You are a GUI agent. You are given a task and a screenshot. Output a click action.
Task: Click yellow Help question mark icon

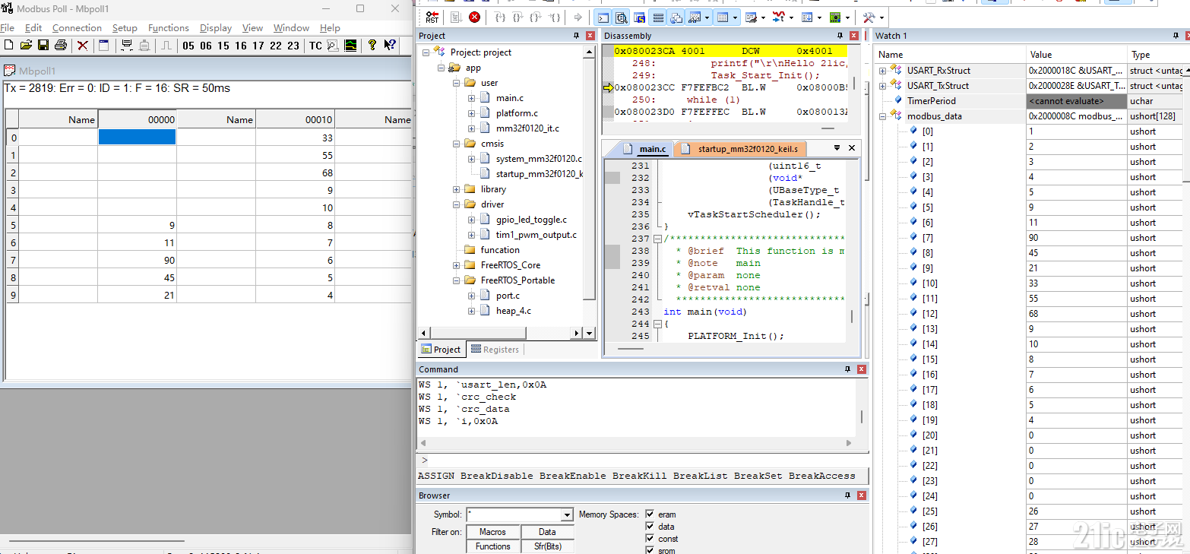coord(372,46)
